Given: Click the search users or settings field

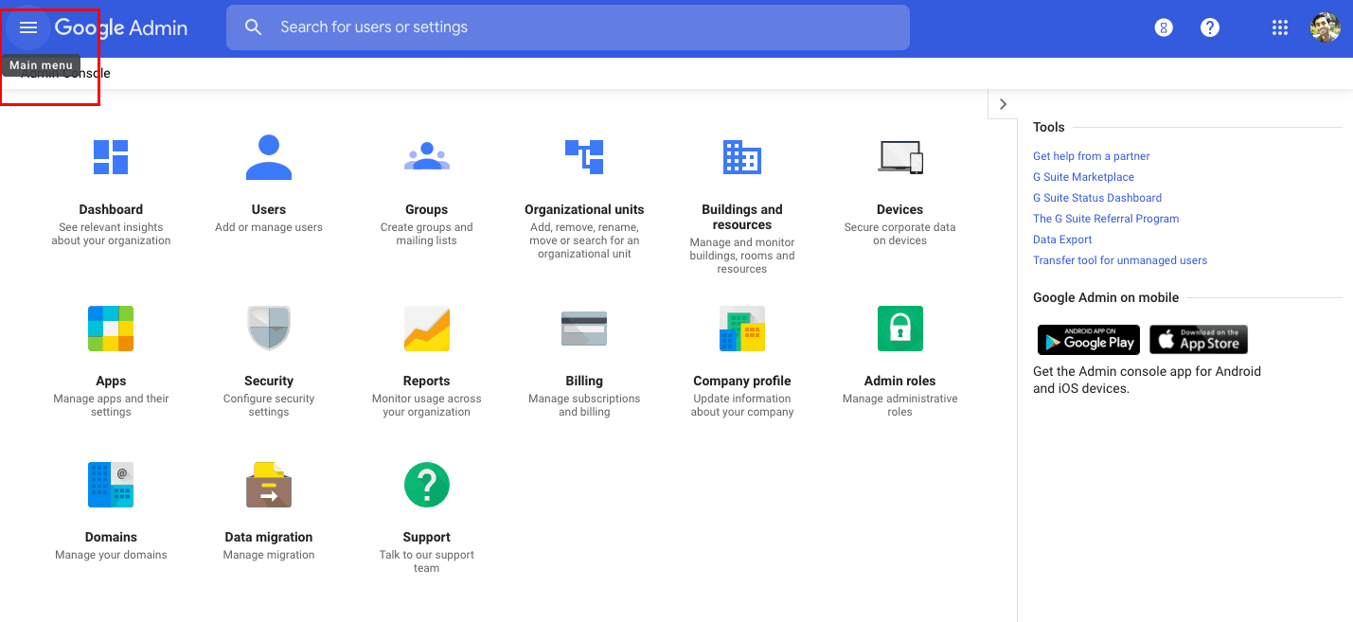Looking at the screenshot, I should (x=568, y=27).
